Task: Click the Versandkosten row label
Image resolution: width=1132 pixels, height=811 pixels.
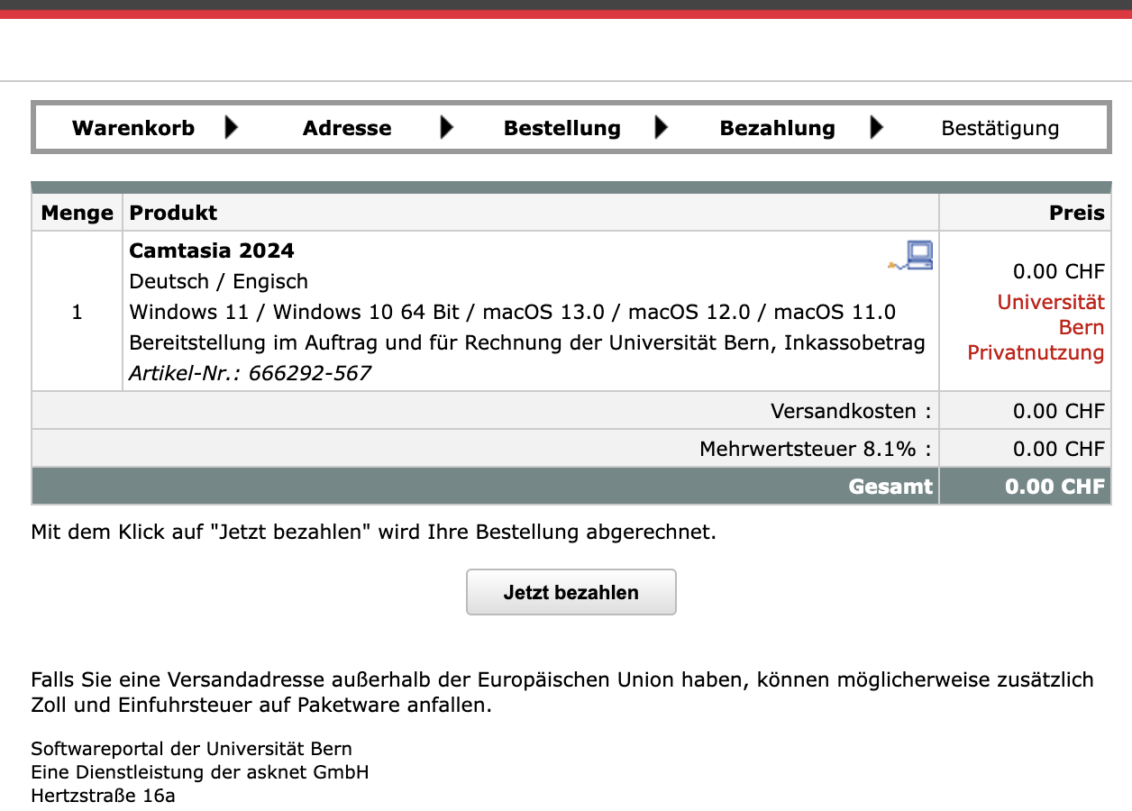Action: click(850, 411)
